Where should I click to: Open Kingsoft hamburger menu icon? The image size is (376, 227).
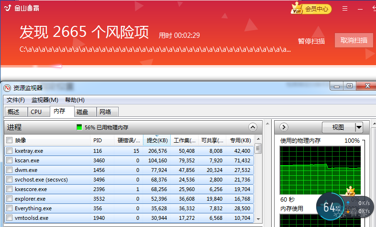coord(345,9)
